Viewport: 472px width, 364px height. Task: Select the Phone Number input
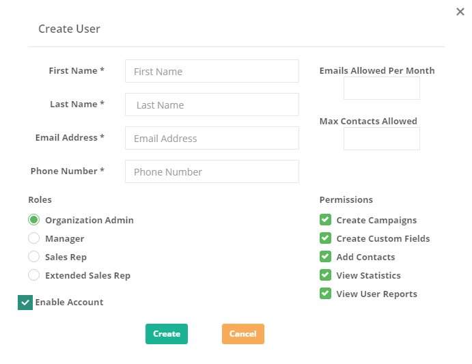(x=212, y=171)
